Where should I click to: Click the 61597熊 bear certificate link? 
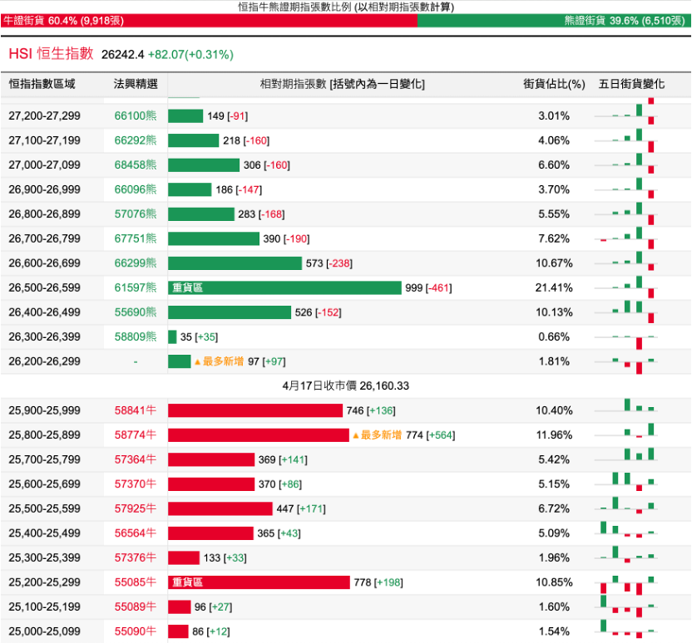pos(136,287)
